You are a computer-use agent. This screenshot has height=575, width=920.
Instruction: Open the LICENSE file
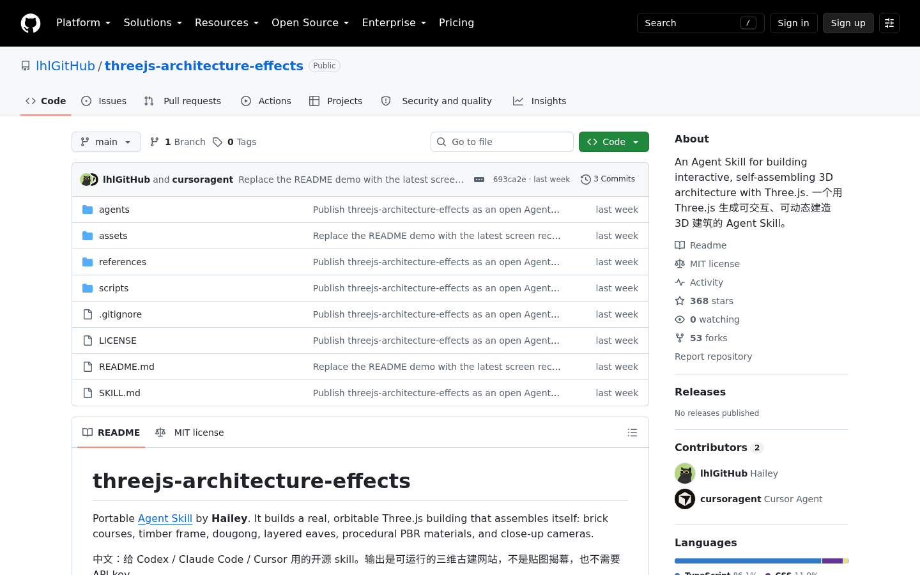[x=118, y=341]
